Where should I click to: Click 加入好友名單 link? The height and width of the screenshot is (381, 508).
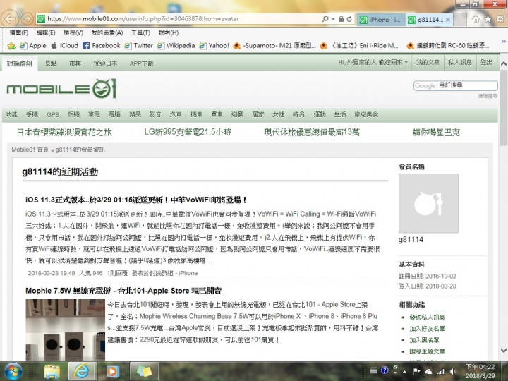tap(427, 329)
